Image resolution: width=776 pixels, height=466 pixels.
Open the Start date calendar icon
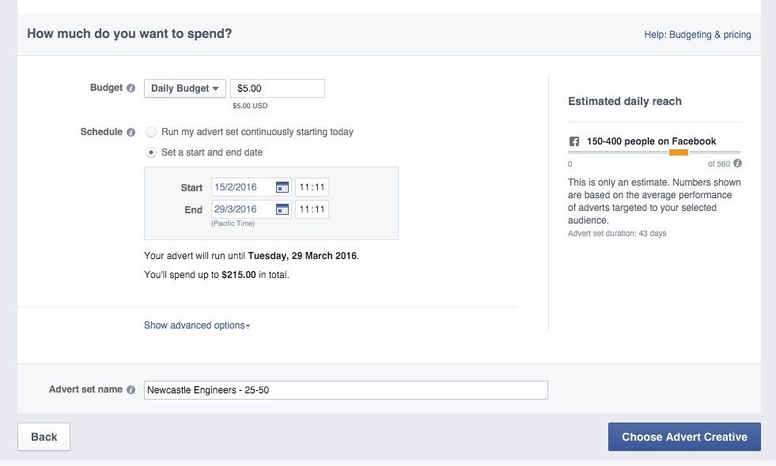(282, 187)
